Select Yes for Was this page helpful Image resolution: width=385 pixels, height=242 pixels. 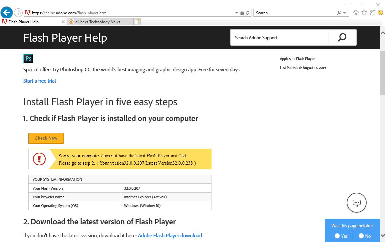coord(337,236)
